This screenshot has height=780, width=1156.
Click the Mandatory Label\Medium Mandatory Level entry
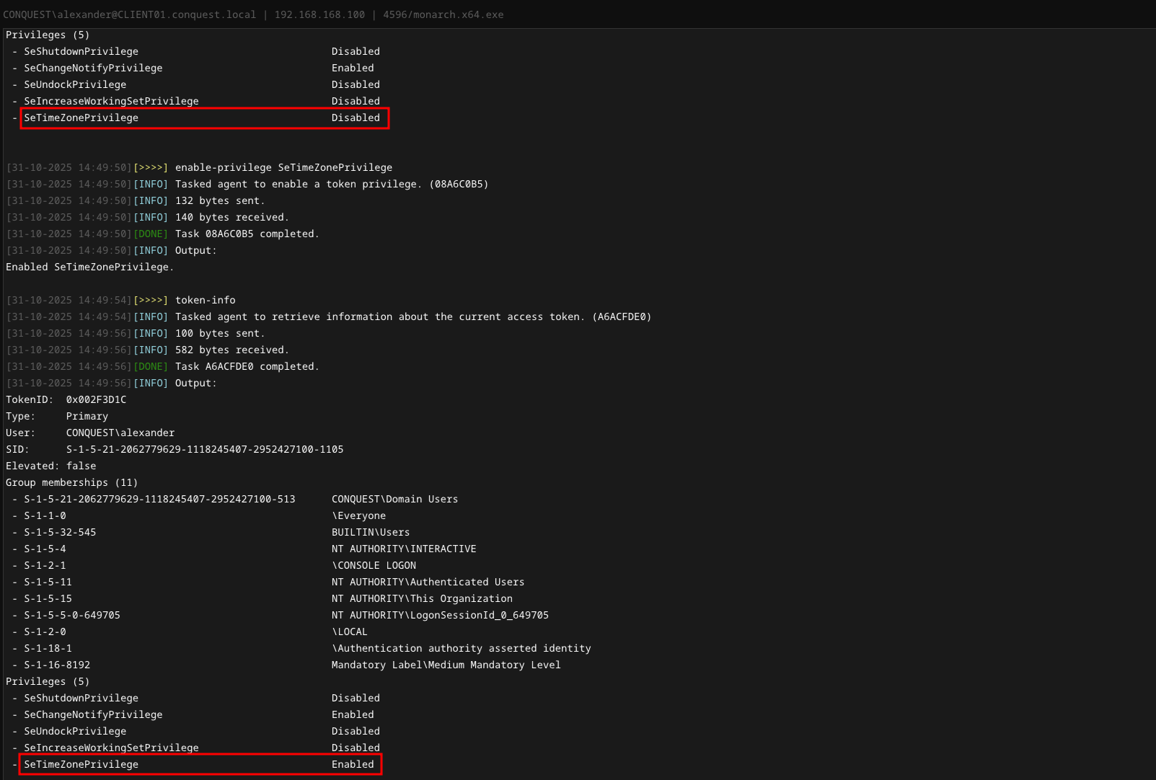click(446, 665)
